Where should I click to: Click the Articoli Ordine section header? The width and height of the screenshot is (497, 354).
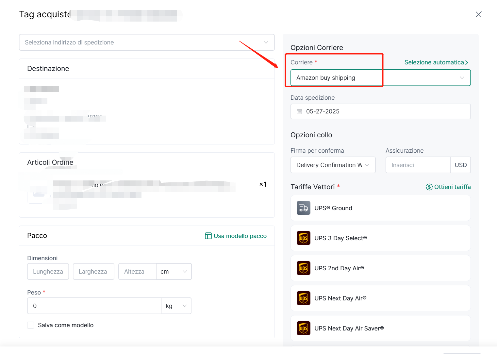pyautogui.click(x=50, y=162)
